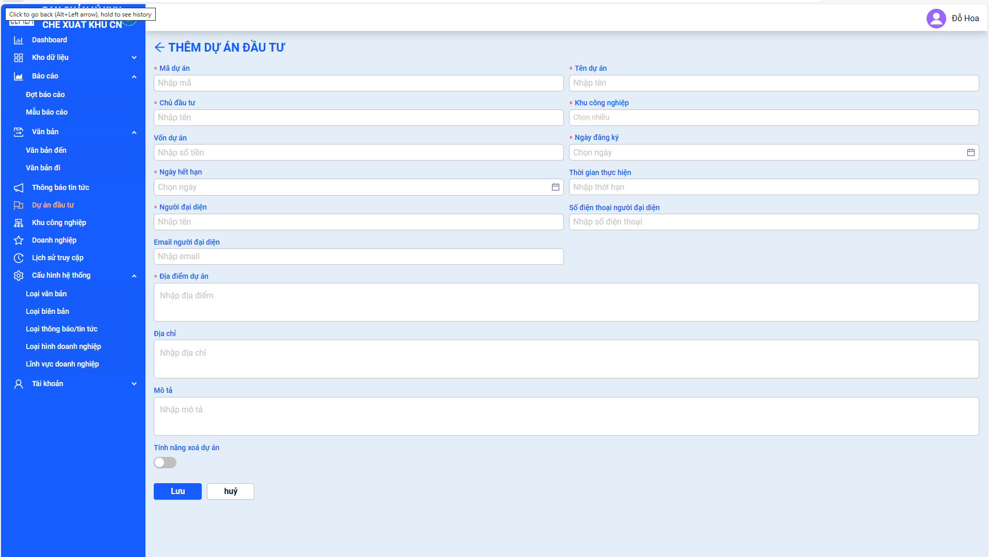Click the Doanh nghiệp star icon
This screenshot has width=989, height=557.
click(19, 241)
